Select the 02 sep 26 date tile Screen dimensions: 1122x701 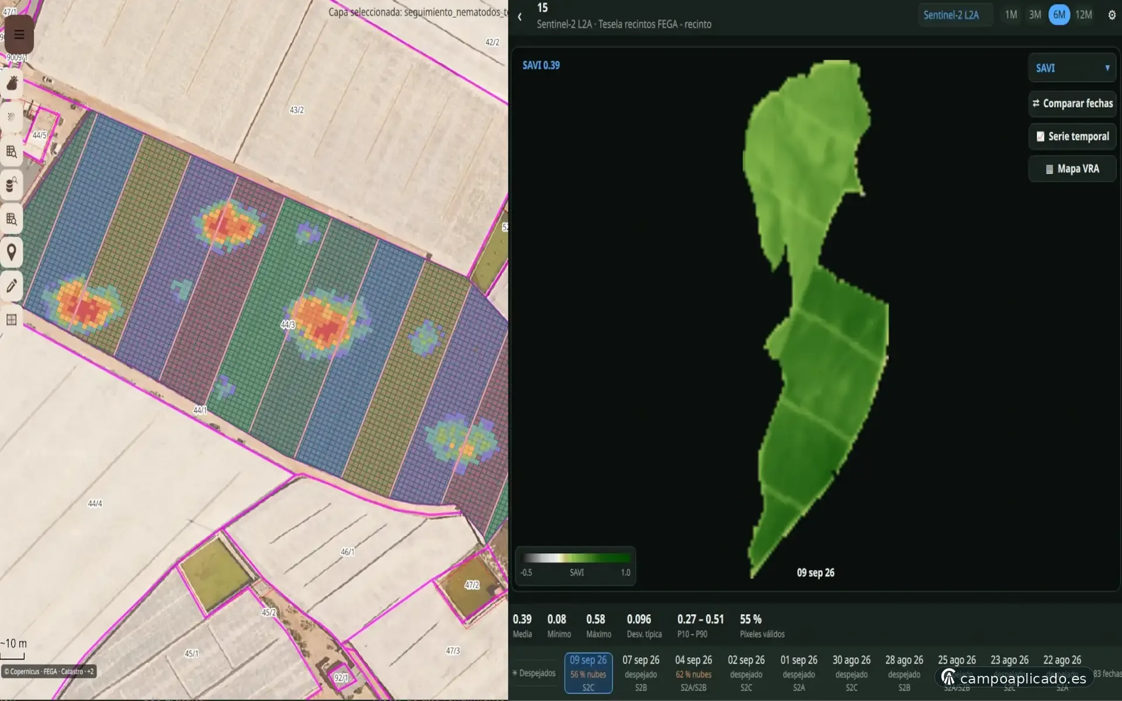pos(746,673)
